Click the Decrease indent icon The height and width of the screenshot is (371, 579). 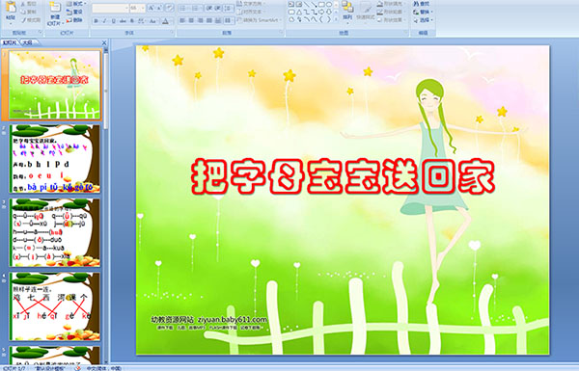tap(209, 8)
